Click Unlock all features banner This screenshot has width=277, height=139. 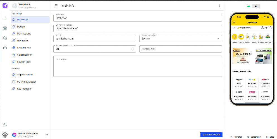(x=30, y=135)
